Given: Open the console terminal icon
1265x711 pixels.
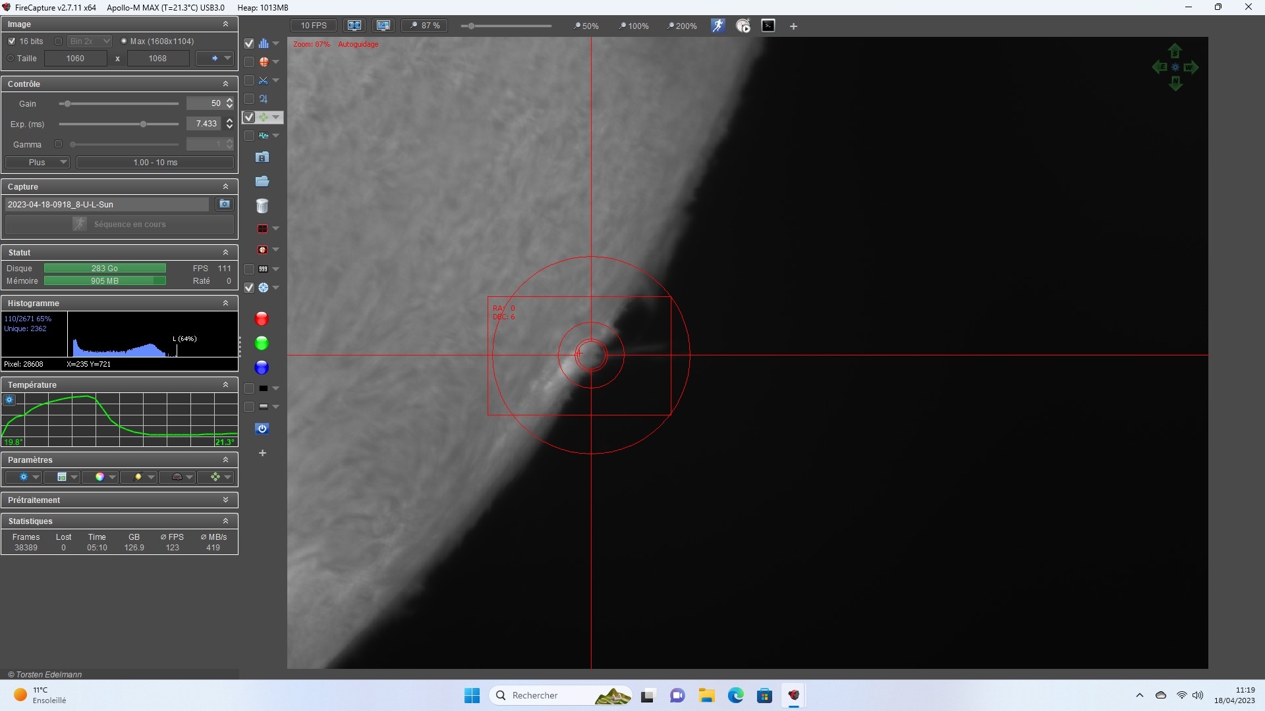Looking at the screenshot, I should [x=768, y=26].
